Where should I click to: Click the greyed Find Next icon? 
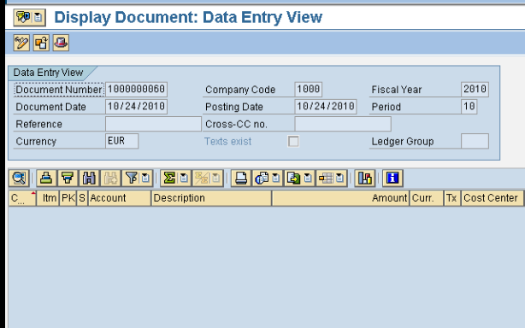pos(110,178)
